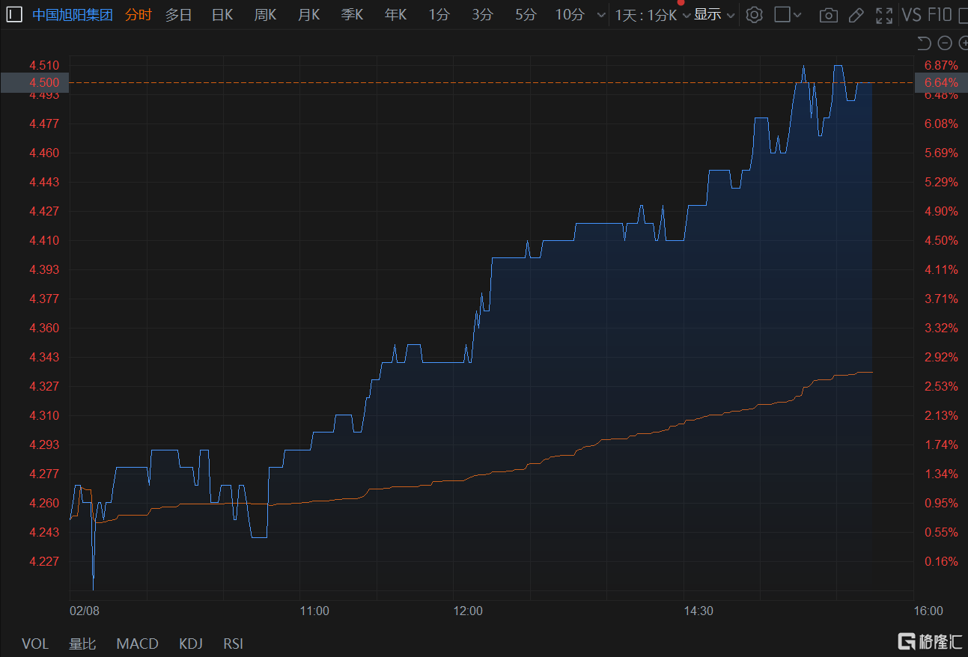968x657 pixels.
Task: Click the 4.343 price axis label
Action: click(44, 357)
